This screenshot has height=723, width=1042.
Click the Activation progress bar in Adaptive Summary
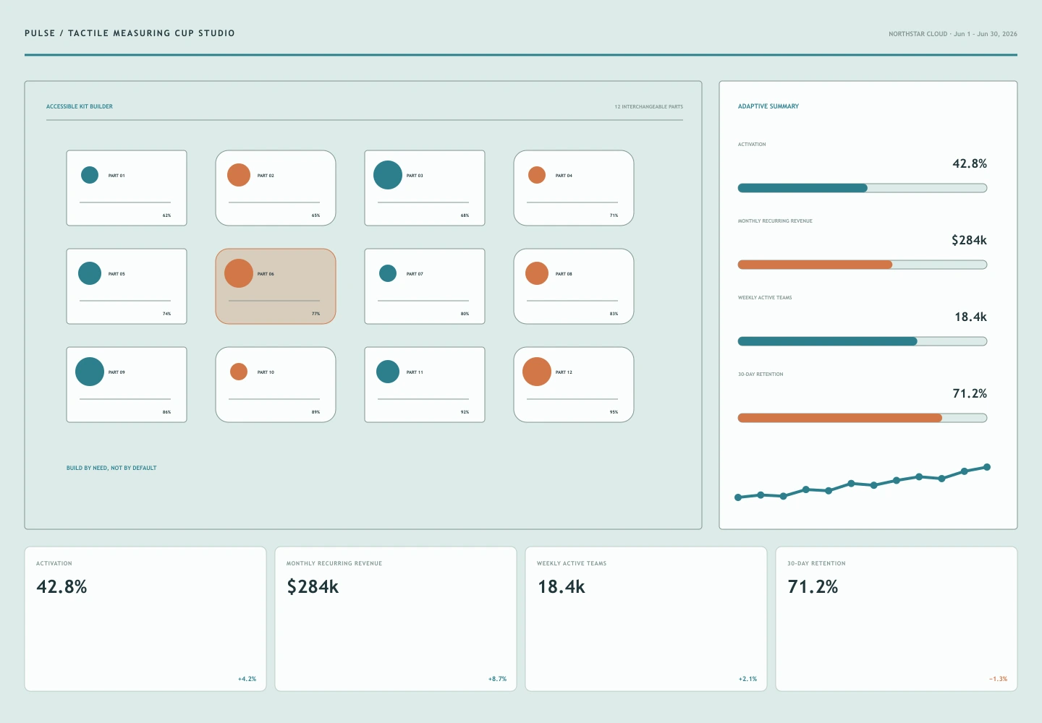coord(863,188)
